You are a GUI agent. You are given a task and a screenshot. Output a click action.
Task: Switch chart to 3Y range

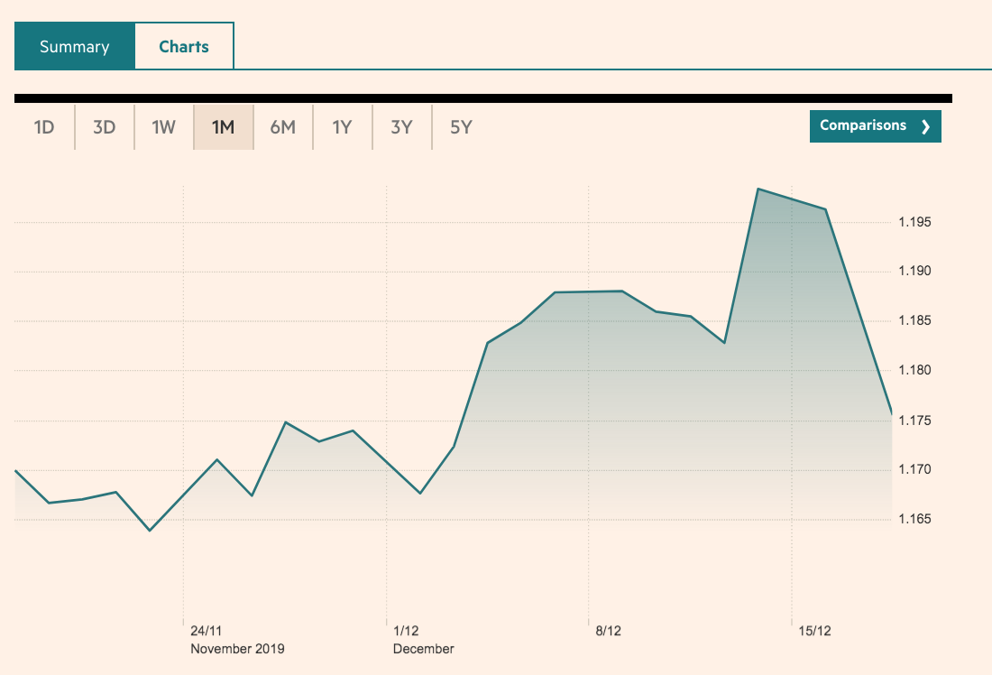pyautogui.click(x=401, y=127)
